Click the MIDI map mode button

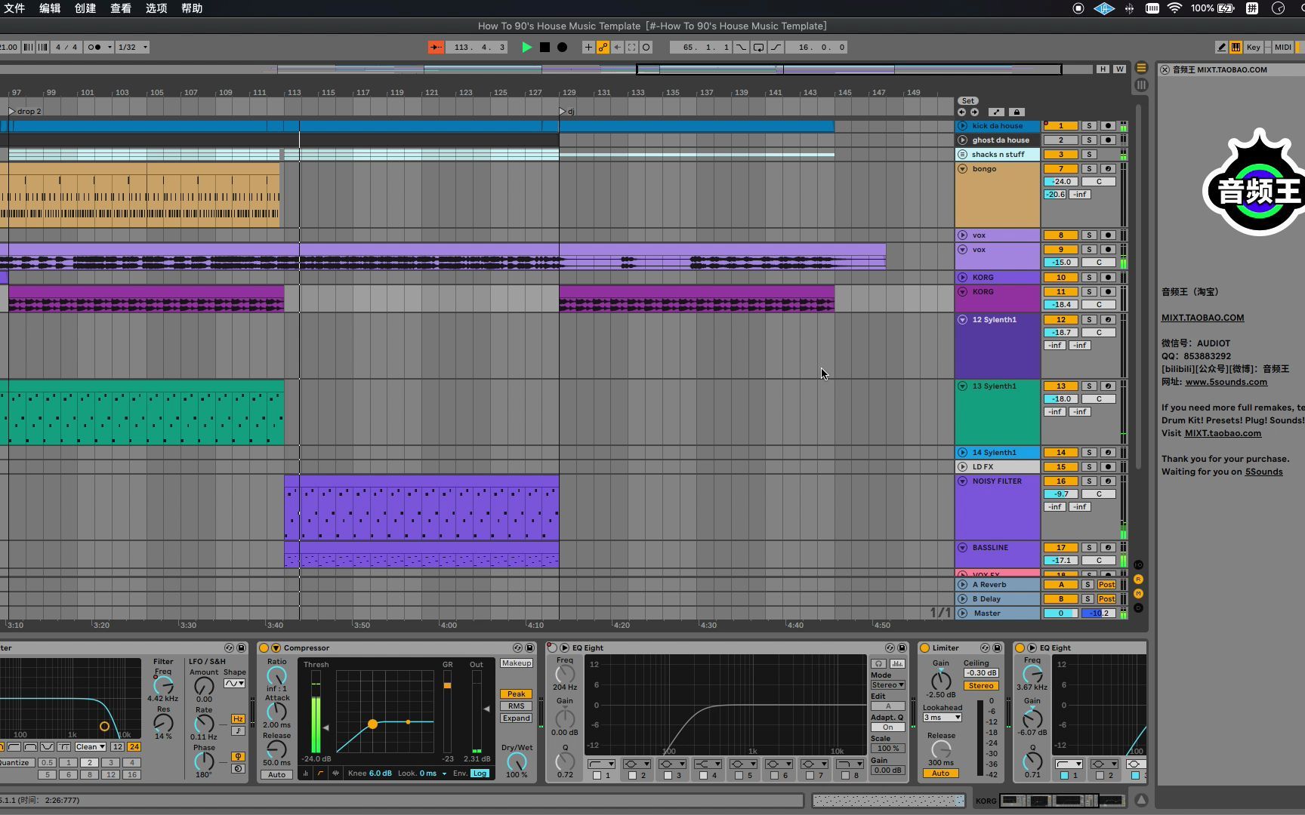(1282, 47)
